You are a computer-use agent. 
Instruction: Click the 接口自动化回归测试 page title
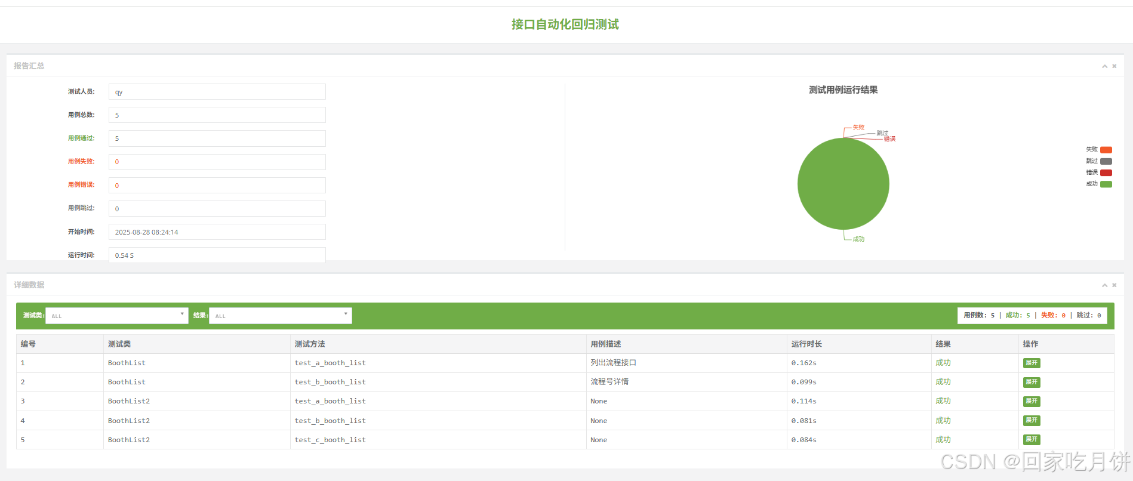tap(565, 24)
